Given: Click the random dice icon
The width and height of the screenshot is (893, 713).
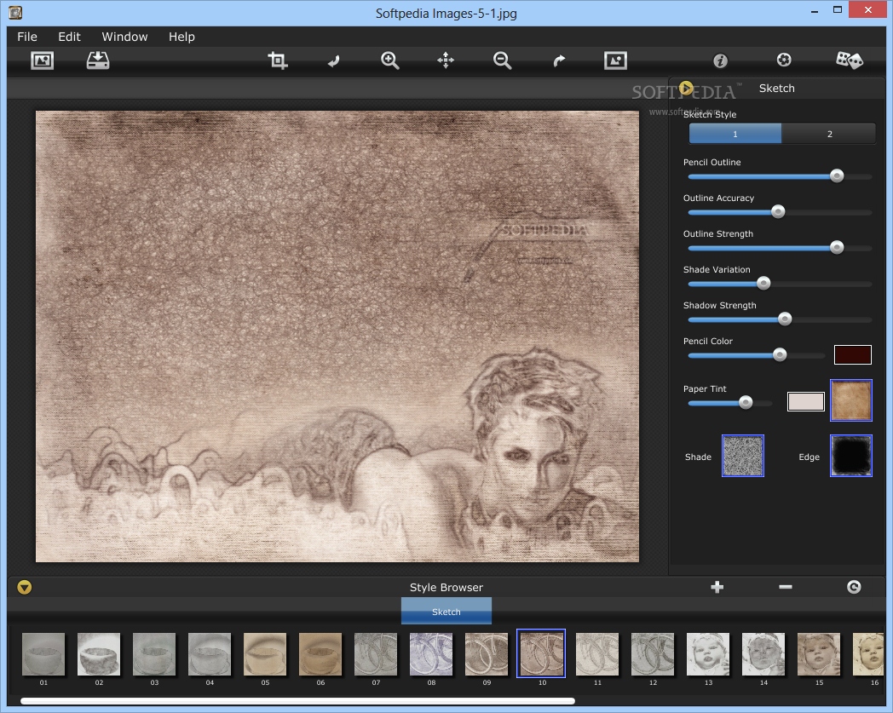Looking at the screenshot, I should [x=850, y=60].
